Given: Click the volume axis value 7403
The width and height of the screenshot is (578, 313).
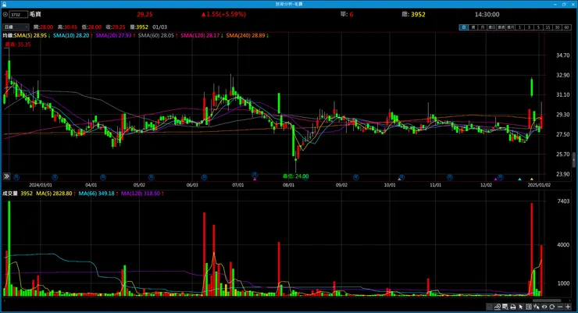Looking at the screenshot, I should (563, 201).
